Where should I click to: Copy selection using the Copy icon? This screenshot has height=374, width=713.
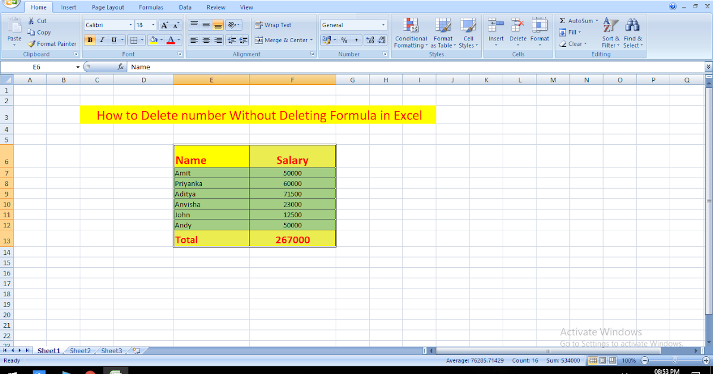click(31, 32)
